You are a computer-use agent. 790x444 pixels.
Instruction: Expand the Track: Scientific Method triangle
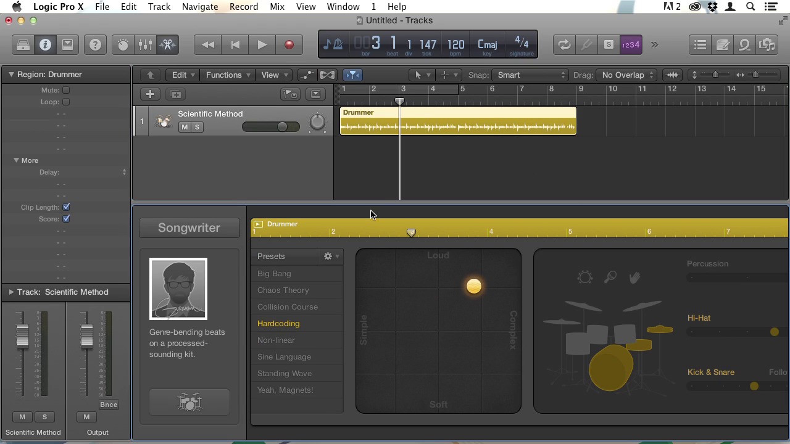tap(11, 292)
